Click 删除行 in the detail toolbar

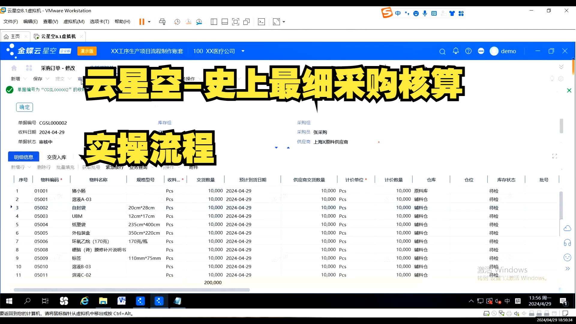(x=44, y=167)
